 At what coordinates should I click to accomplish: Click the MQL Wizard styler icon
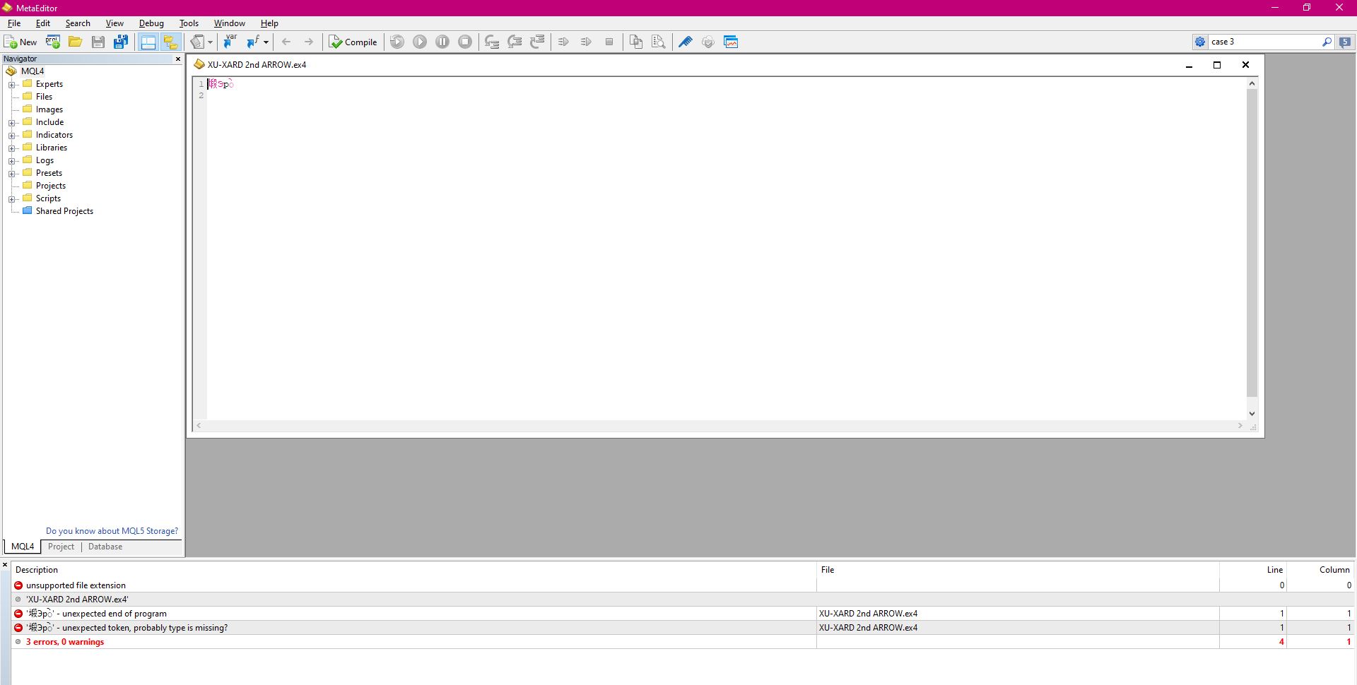tap(197, 42)
